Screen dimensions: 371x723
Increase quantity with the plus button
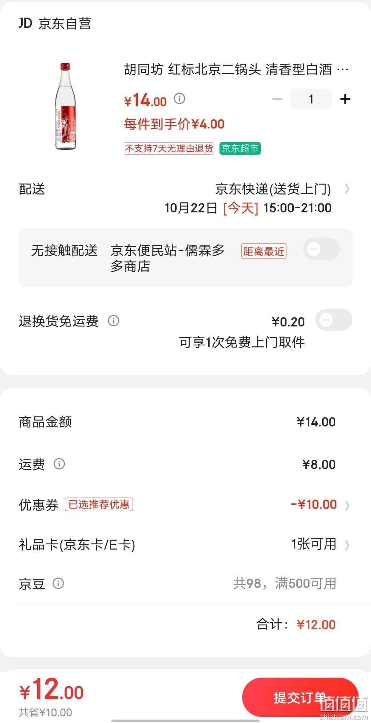point(345,99)
